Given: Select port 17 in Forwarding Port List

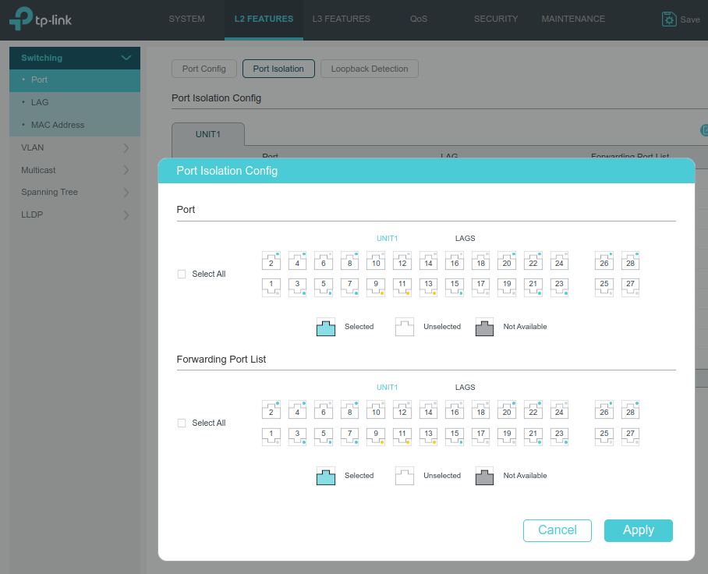Looking at the screenshot, I should pyautogui.click(x=480, y=437).
